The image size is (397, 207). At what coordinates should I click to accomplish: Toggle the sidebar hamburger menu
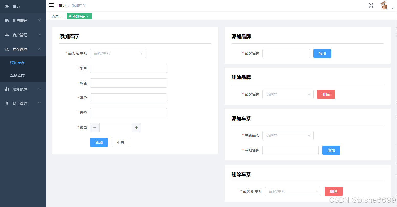point(51,5)
